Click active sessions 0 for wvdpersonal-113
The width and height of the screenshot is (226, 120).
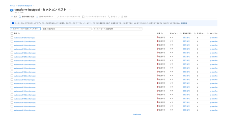click(197, 95)
